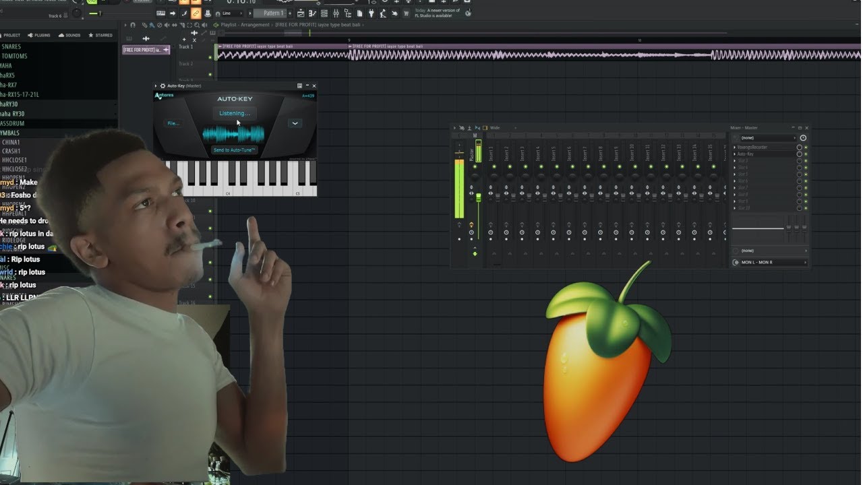Mute Track 1 with its green light

[x=210, y=57]
